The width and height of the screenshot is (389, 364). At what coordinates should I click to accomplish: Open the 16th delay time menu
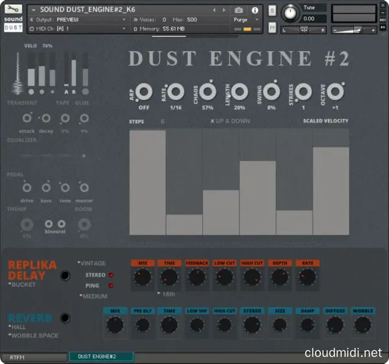(166, 294)
